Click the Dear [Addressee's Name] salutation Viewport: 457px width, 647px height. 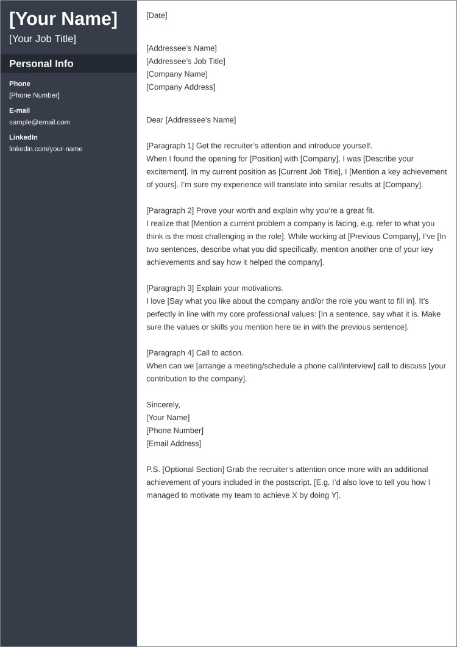(191, 120)
